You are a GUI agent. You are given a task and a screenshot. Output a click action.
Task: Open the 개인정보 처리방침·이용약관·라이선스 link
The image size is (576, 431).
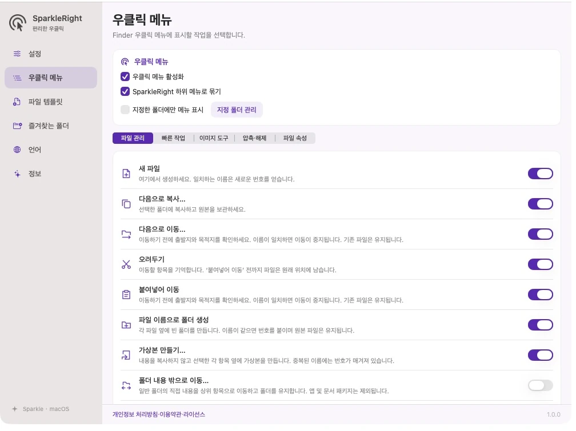[x=159, y=414]
